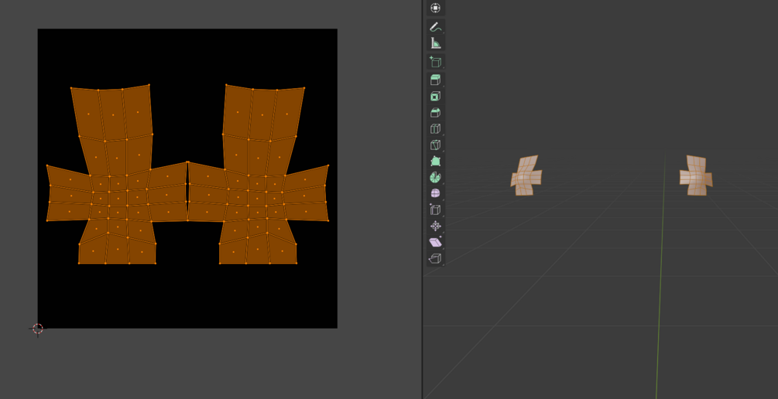Pick the Bevel tool

point(435,113)
